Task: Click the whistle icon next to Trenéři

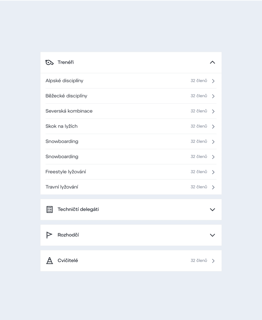Action: pyautogui.click(x=49, y=62)
